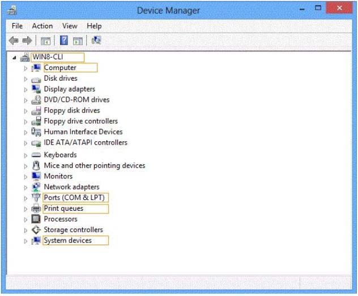Collapse the WIN8-CLI root node
The width and height of the screenshot is (358, 296).
click(x=14, y=58)
